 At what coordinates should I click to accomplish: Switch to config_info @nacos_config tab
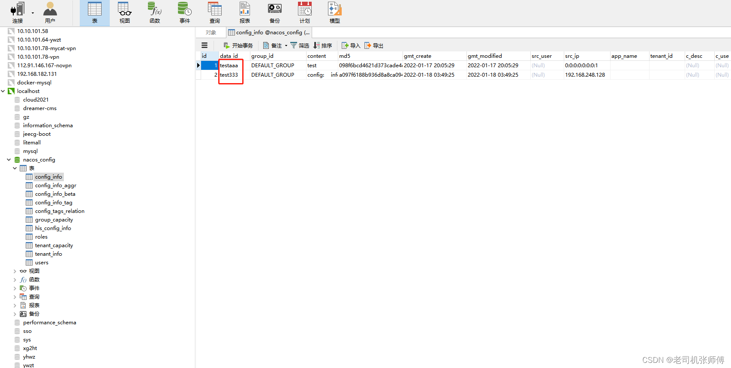[269, 33]
